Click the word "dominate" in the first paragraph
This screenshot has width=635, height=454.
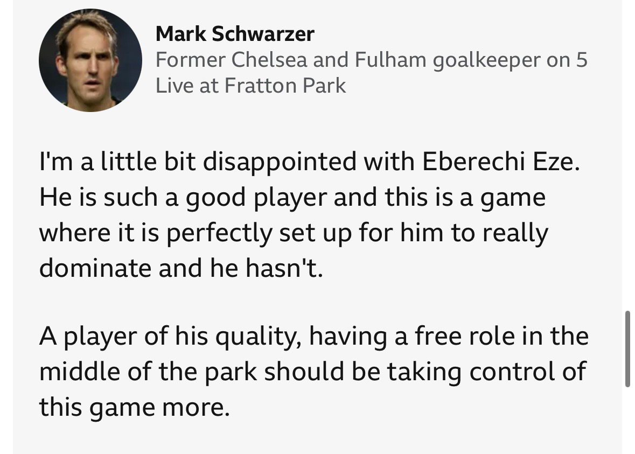(95, 268)
